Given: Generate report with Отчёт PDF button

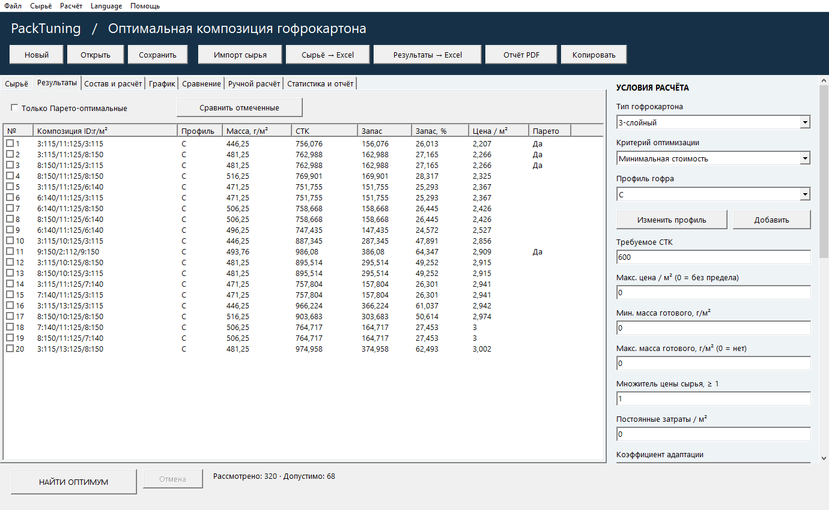Looking at the screenshot, I should [x=521, y=55].
